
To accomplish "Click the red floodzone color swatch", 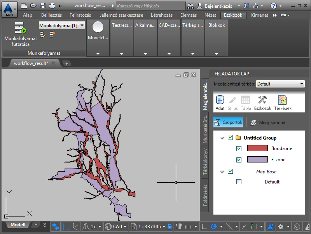I will [x=257, y=148].
